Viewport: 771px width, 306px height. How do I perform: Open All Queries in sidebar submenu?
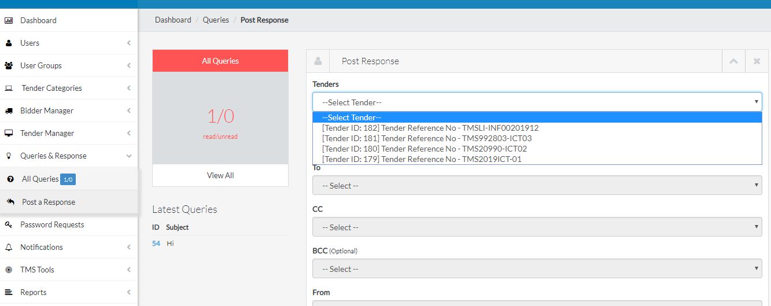point(40,179)
